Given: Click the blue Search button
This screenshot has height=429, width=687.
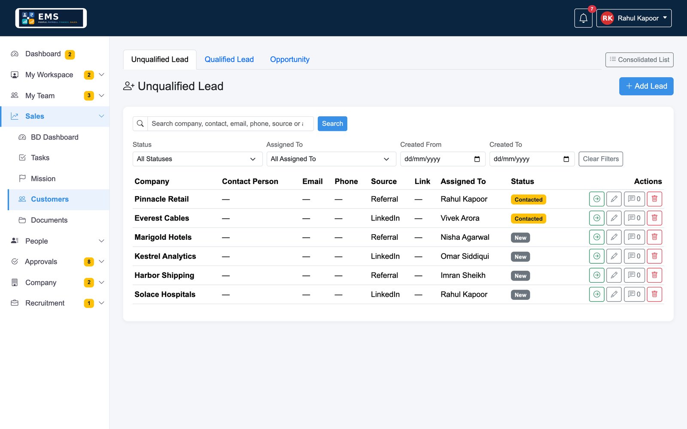Looking at the screenshot, I should [x=332, y=124].
